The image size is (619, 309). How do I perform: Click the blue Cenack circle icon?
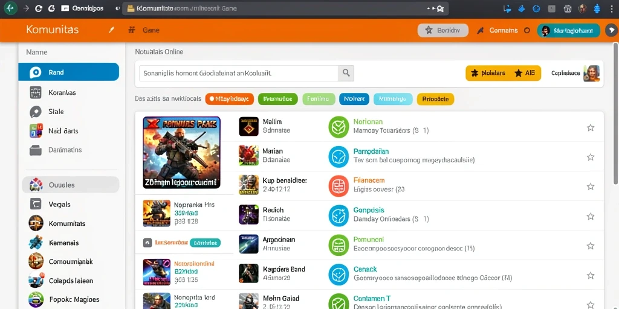pos(339,275)
